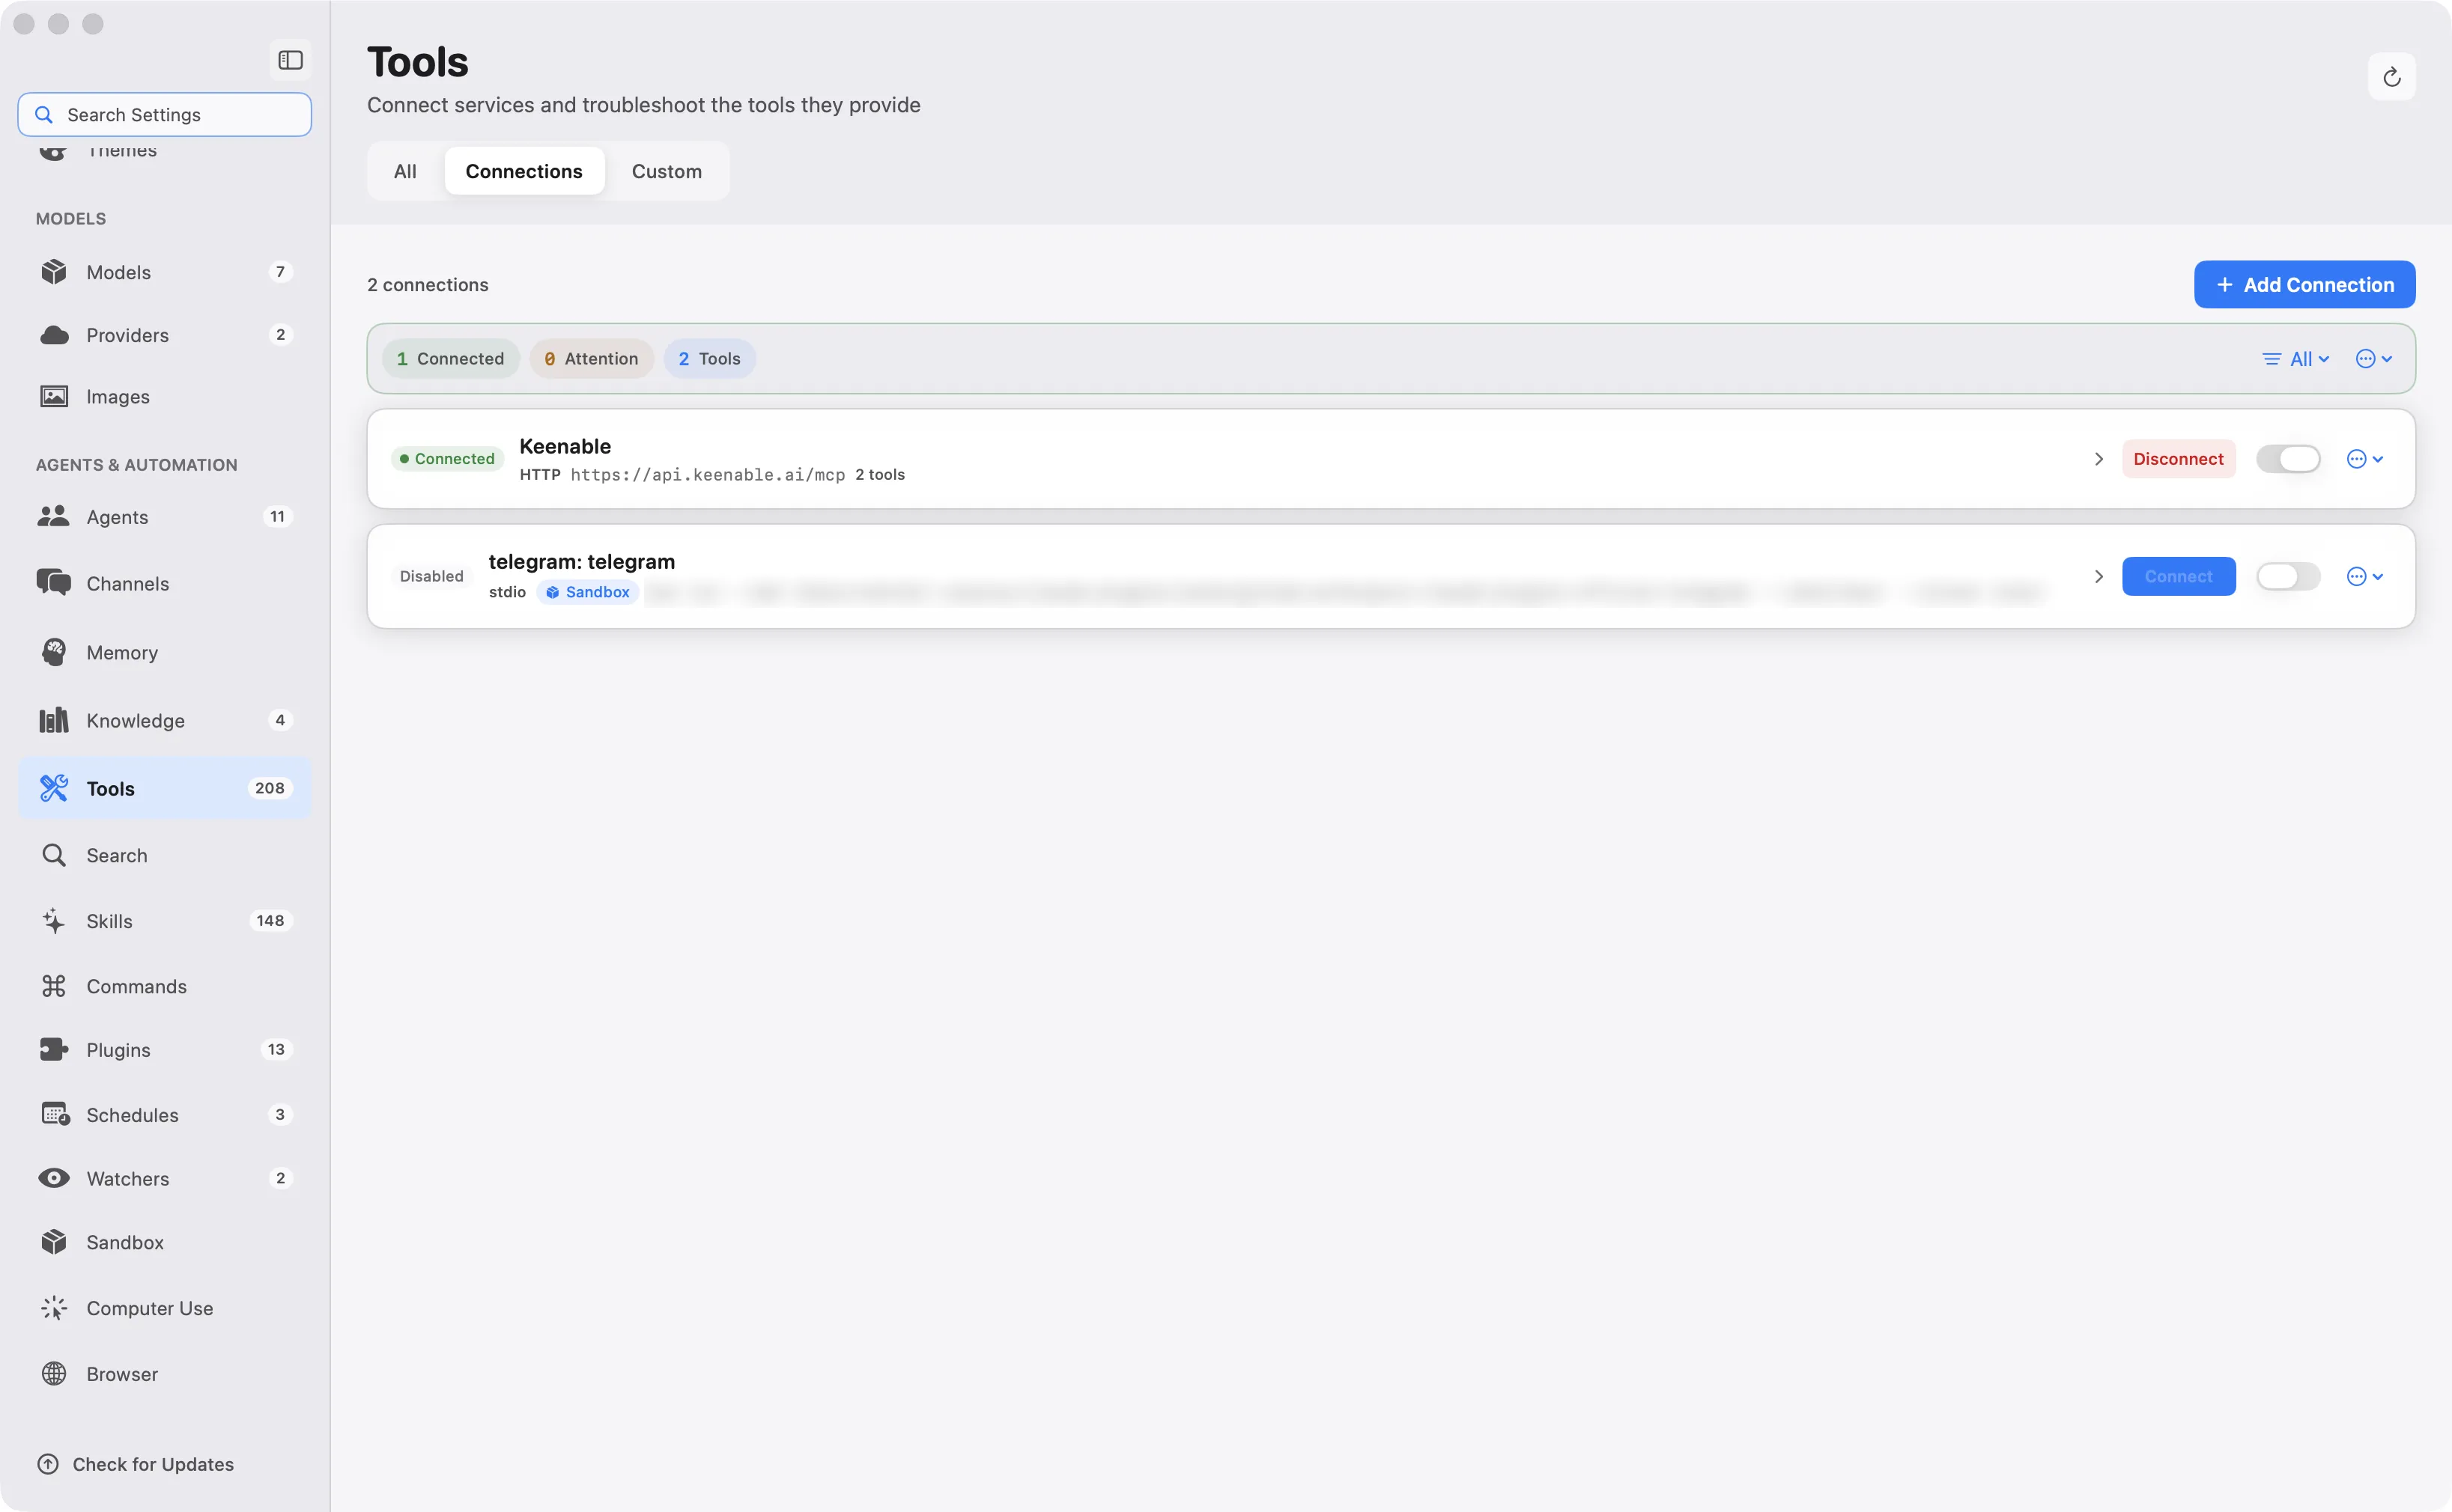Open Knowledge via its books icon
This screenshot has height=1512, width=2452.
pyautogui.click(x=54, y=720)
